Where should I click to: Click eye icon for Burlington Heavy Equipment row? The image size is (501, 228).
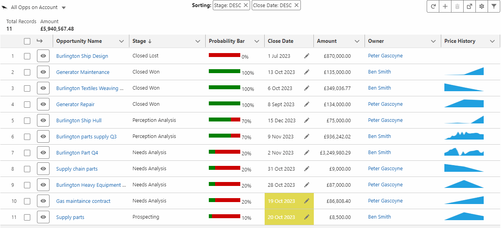[43, 185]
